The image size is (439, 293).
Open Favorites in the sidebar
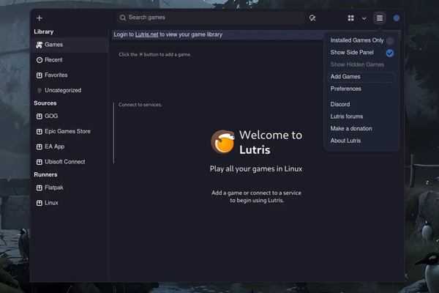[x=70, y=75]
